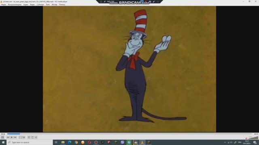Screen dimensions: 259x145
Task: Skip to the next media item
Action: pyautogui.click(x=15, y=137)
